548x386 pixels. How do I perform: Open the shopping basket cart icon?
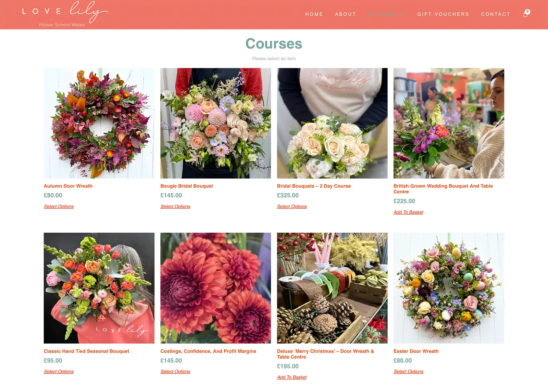click(525, 14)
